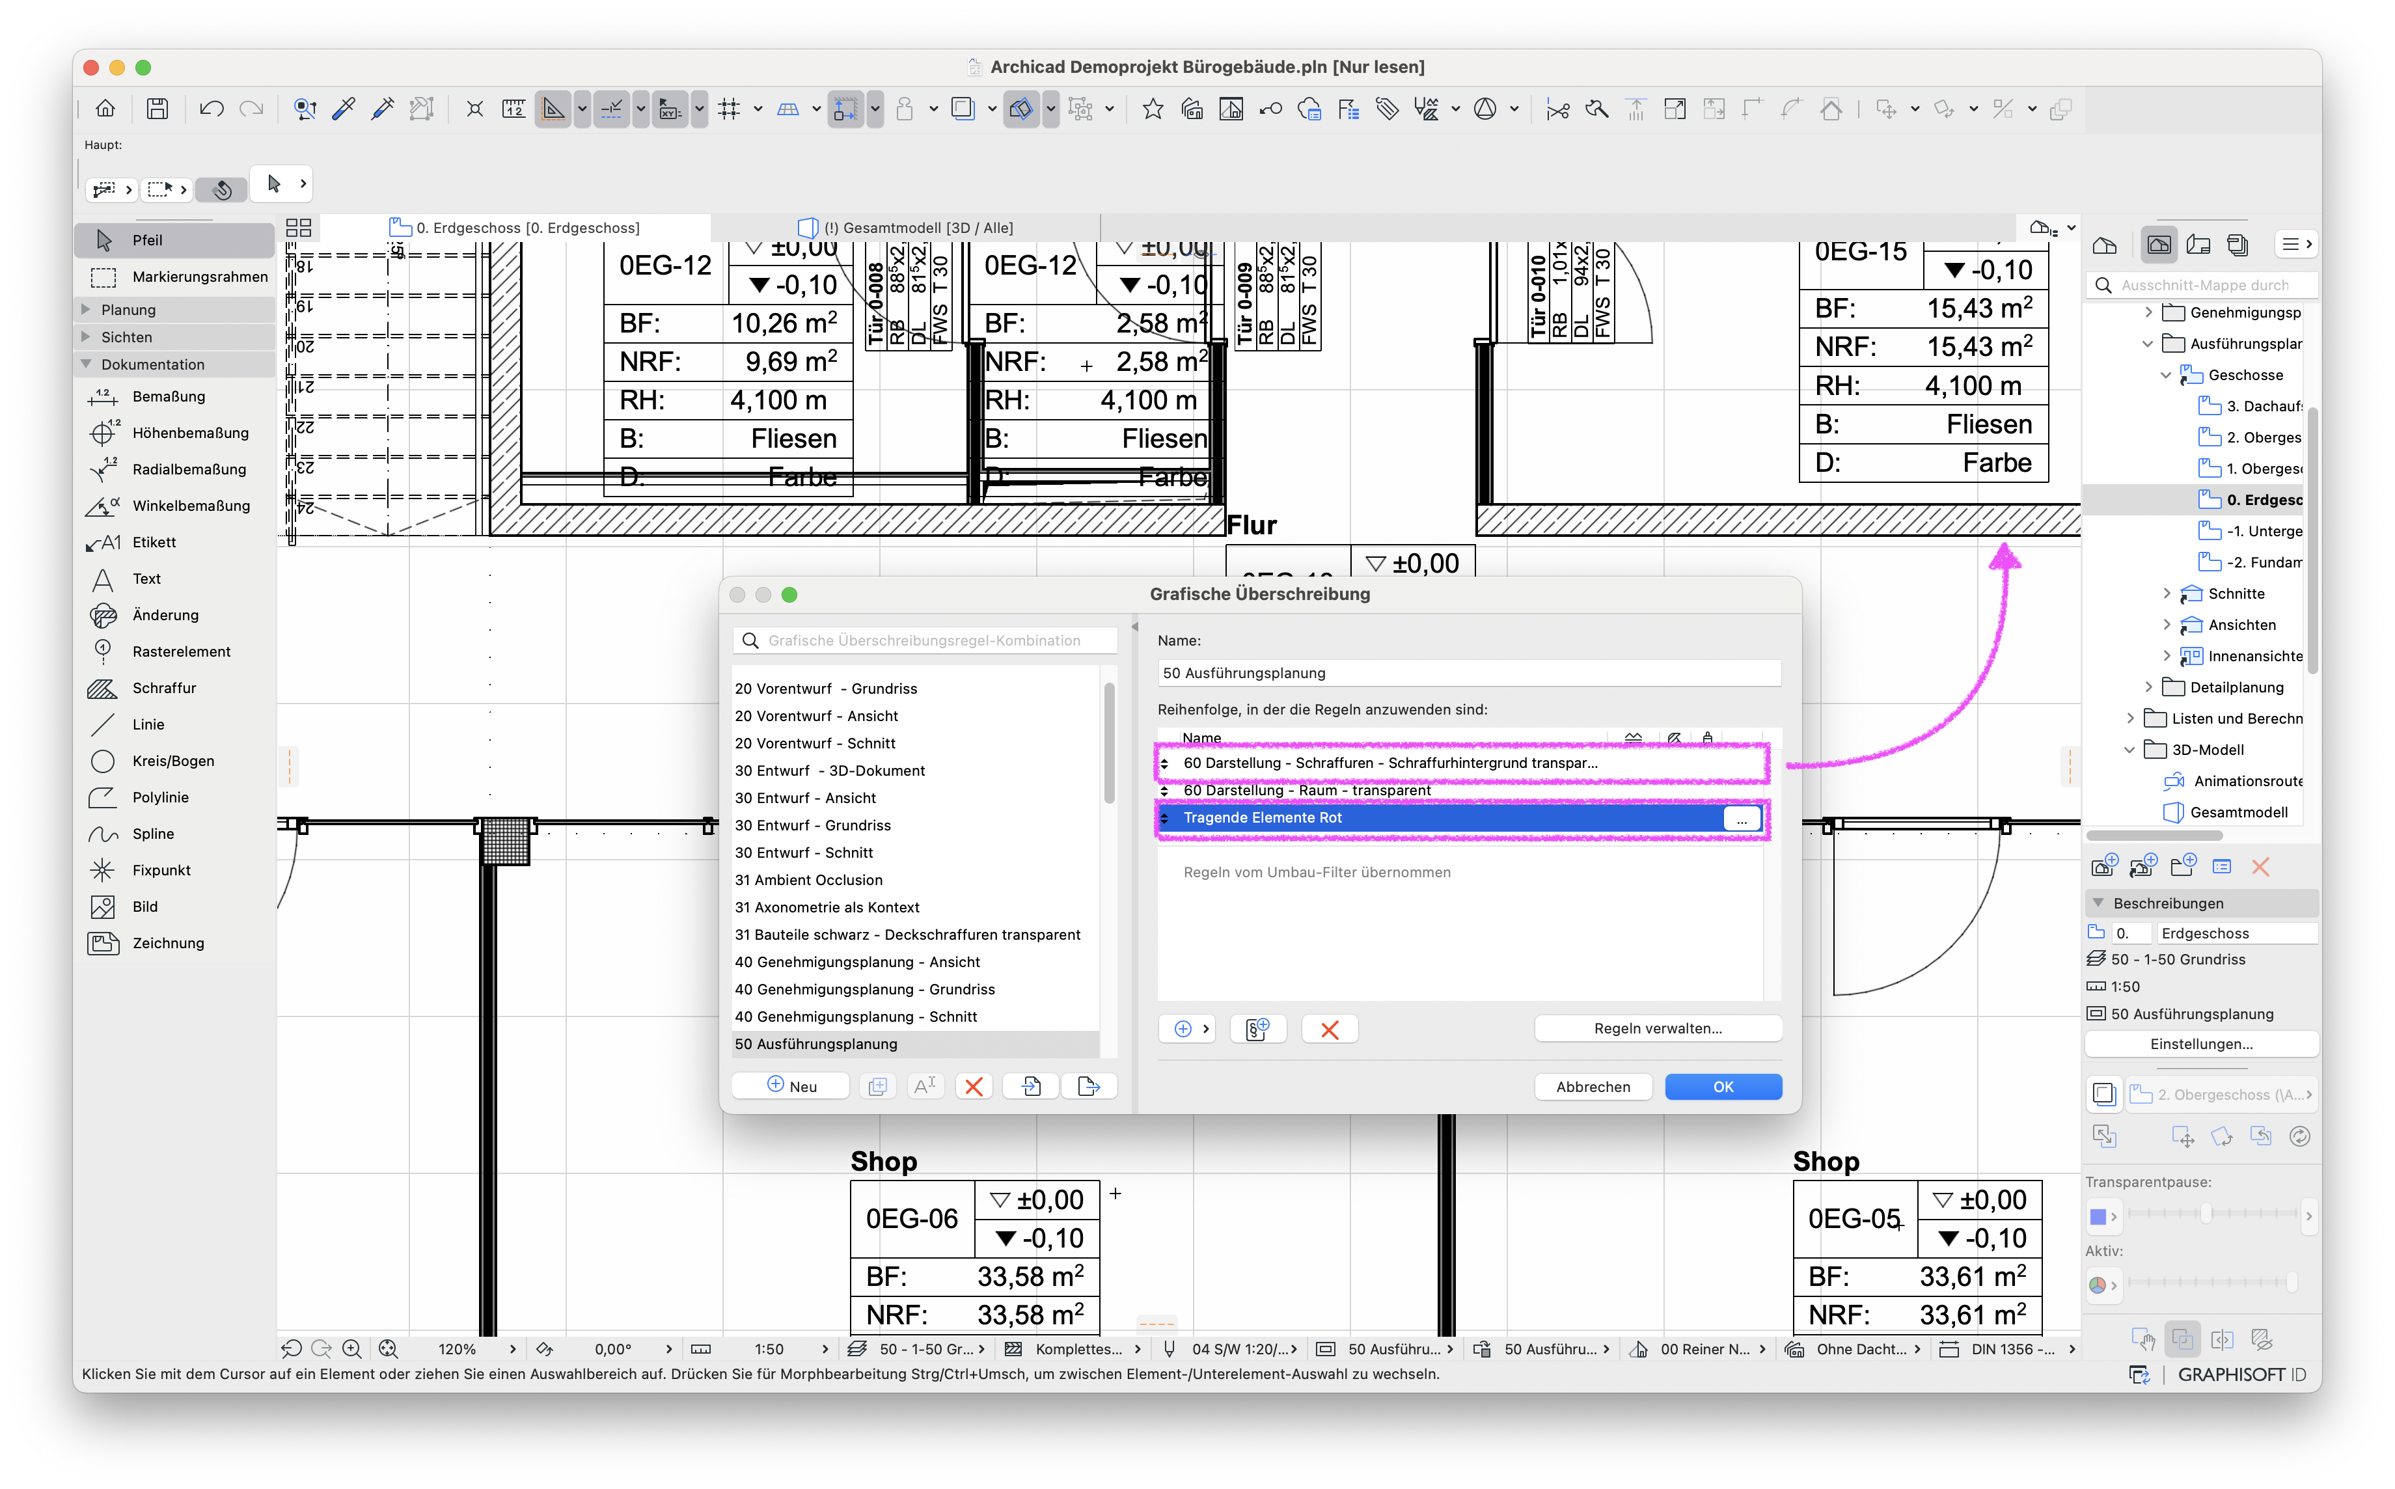Image resolution: width=2395 pixels, height=1489 pixels.
Task: Open the add rule dropdown arrow
Action: [1205, 1029]
